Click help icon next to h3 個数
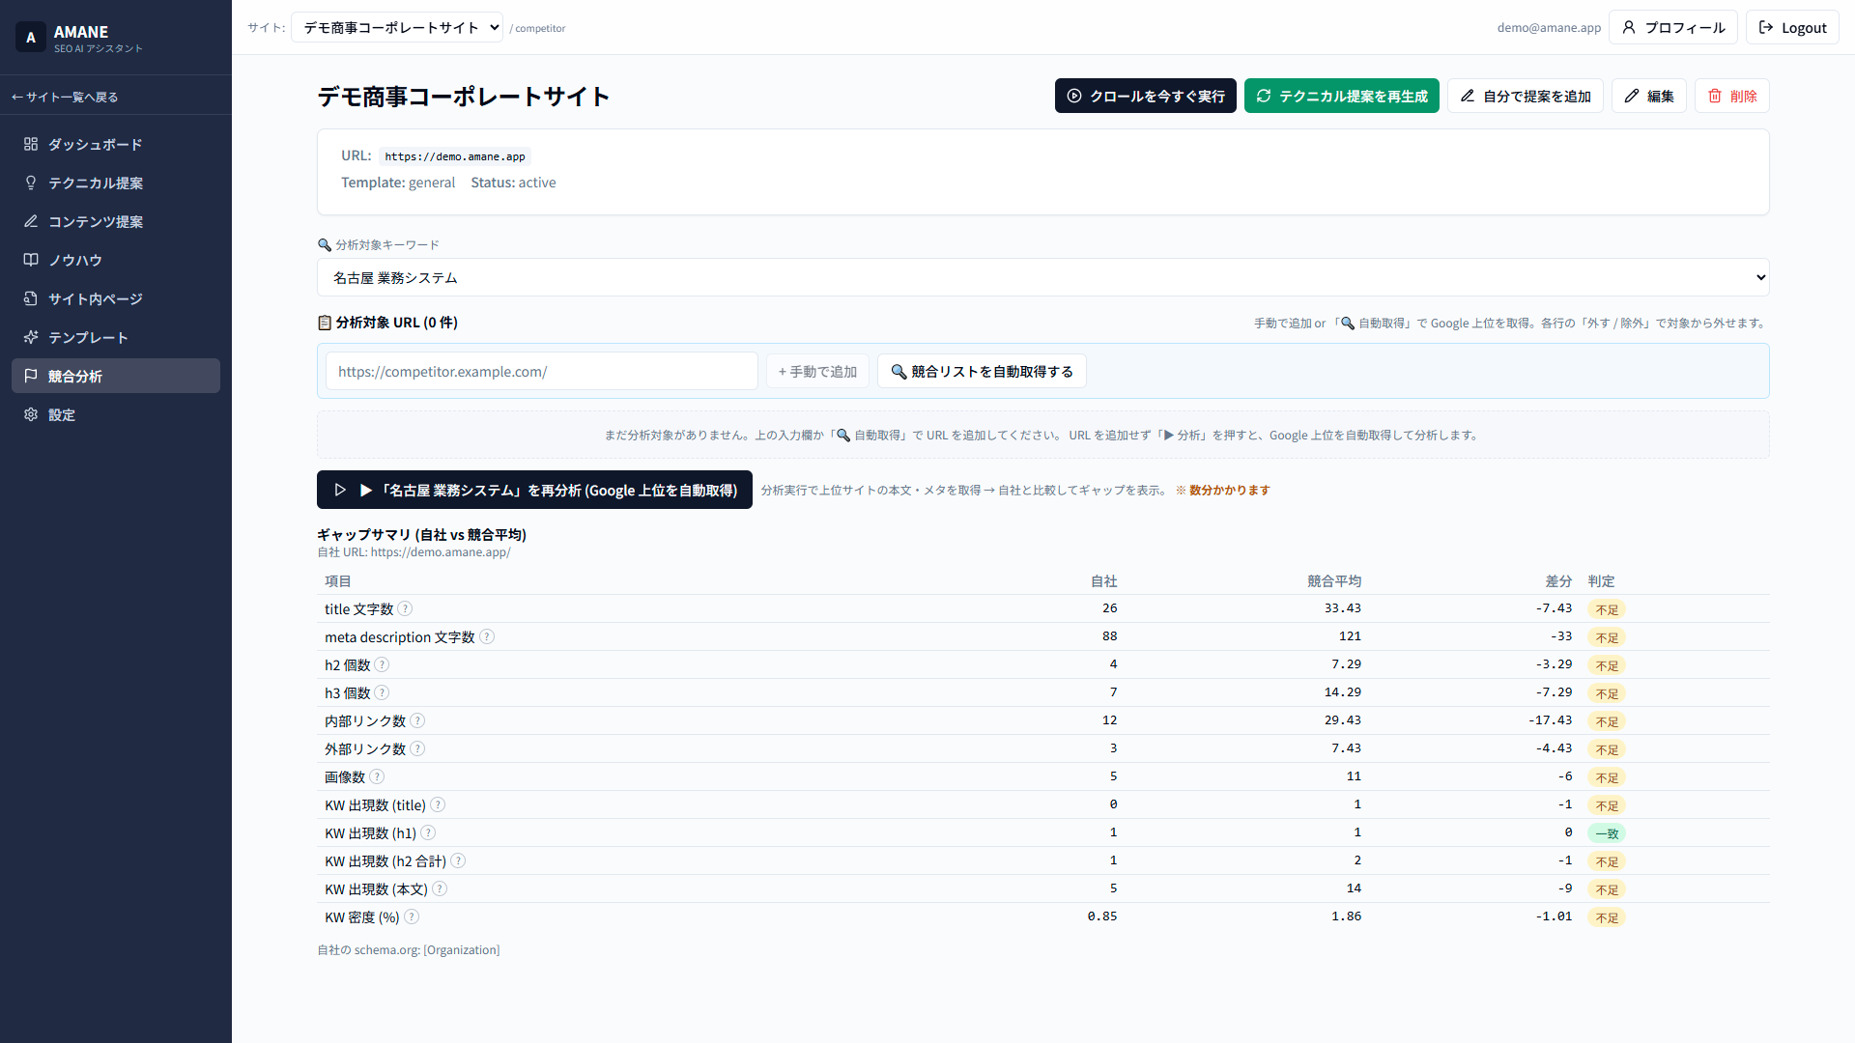Viewport: 1855px width, 1043px height. click(382, 692)
